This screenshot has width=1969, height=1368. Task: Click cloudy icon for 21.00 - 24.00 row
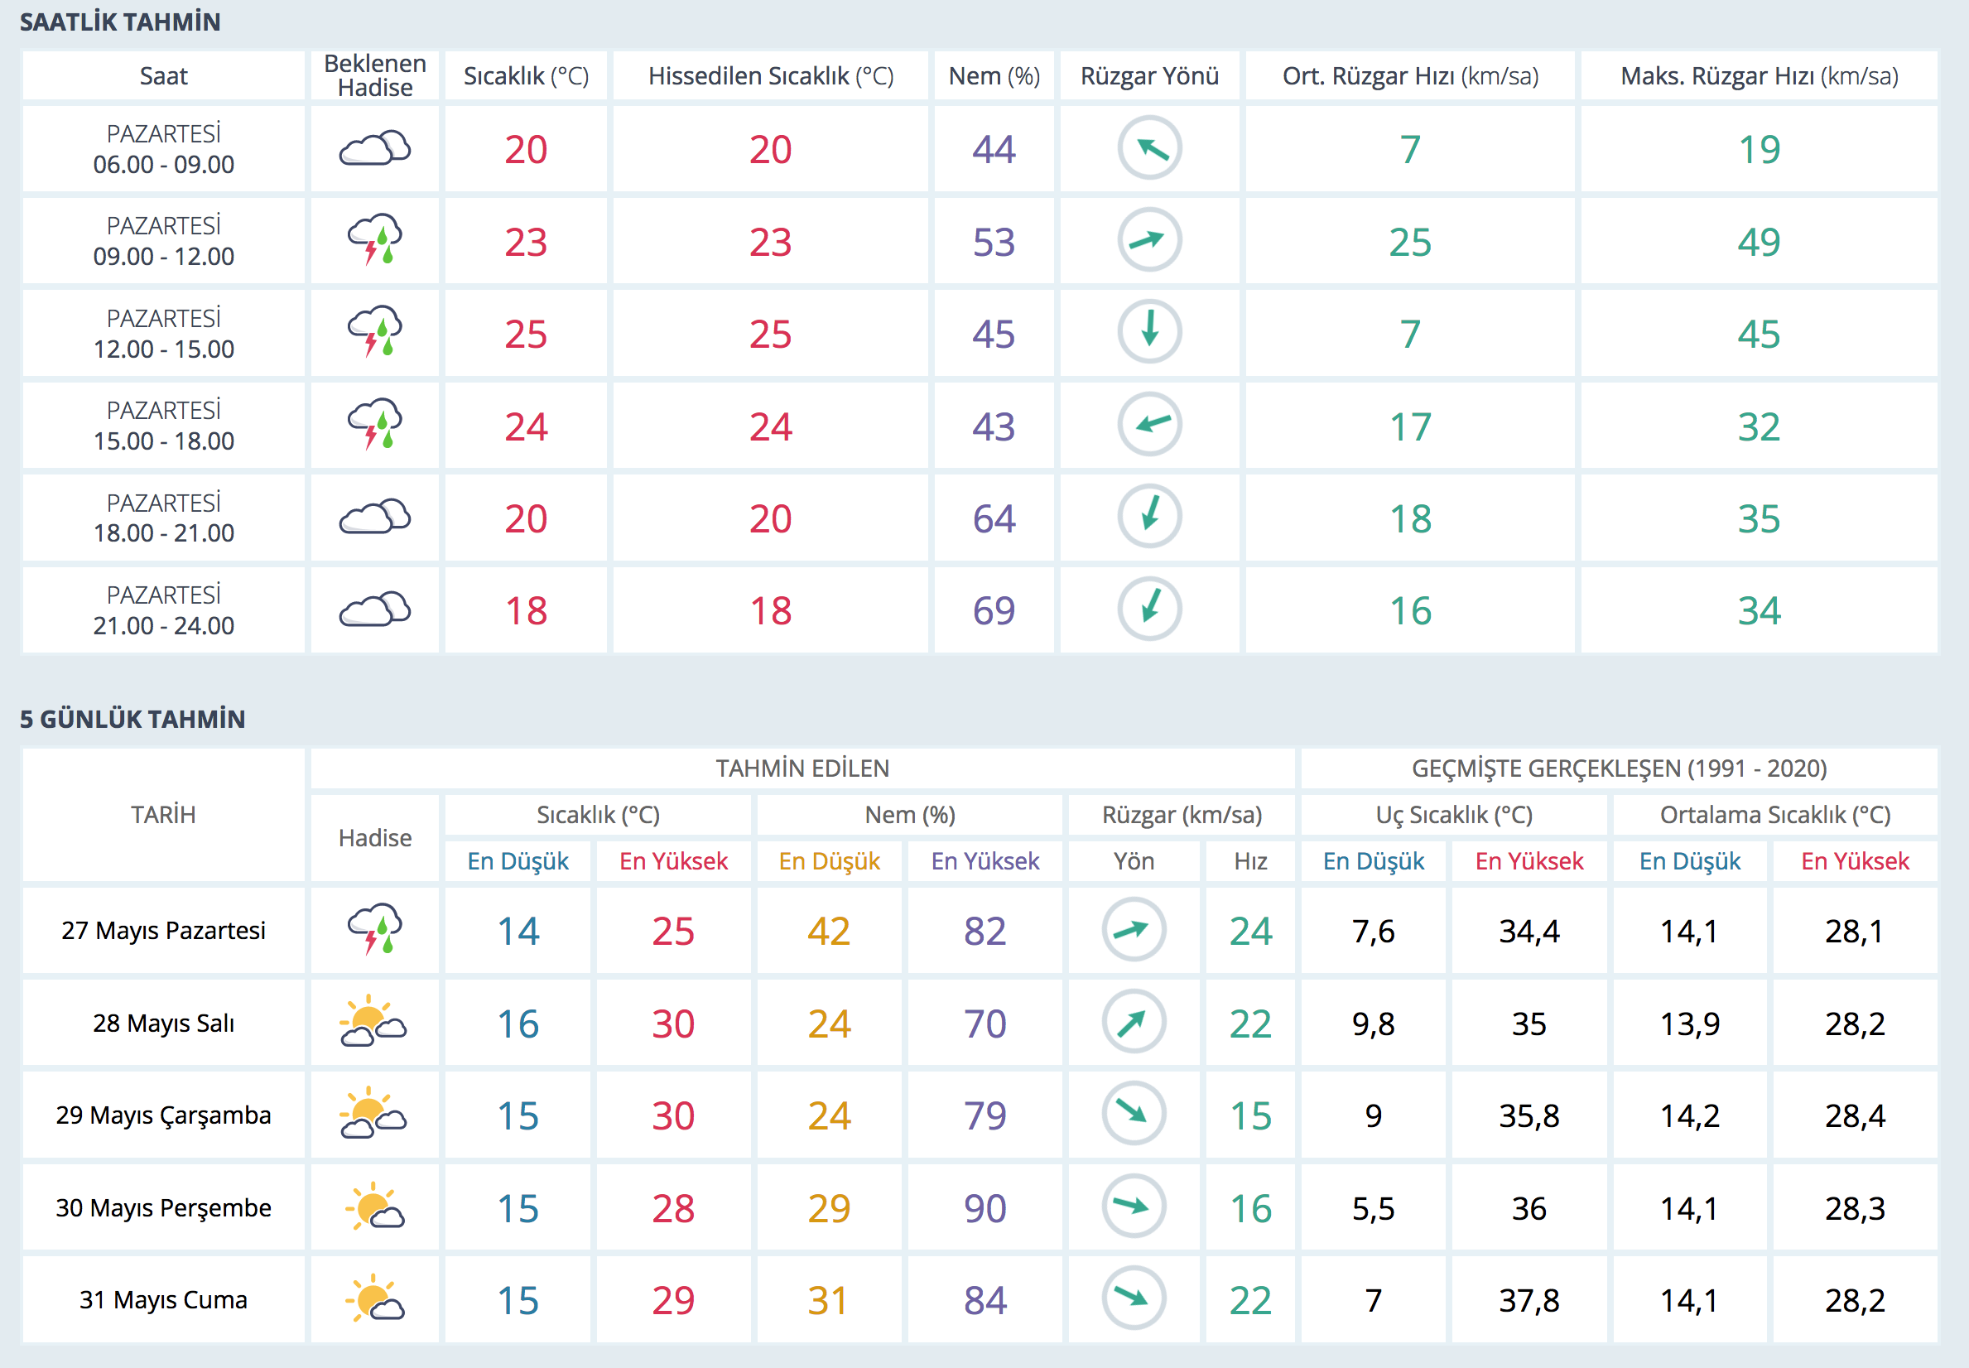coord(374,609)
